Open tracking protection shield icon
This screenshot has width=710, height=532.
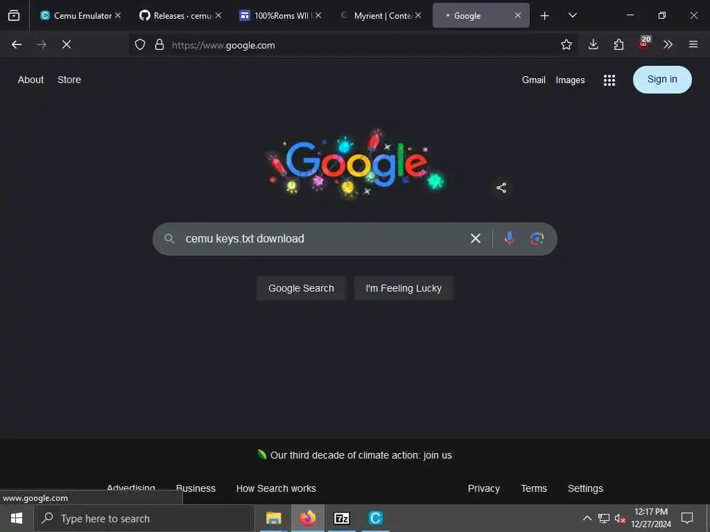click(140, 44)
